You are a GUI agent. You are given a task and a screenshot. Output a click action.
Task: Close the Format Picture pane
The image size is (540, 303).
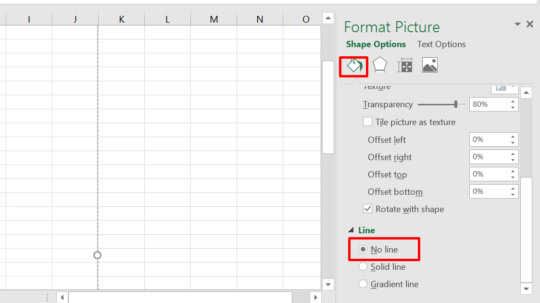click(529, 24)
